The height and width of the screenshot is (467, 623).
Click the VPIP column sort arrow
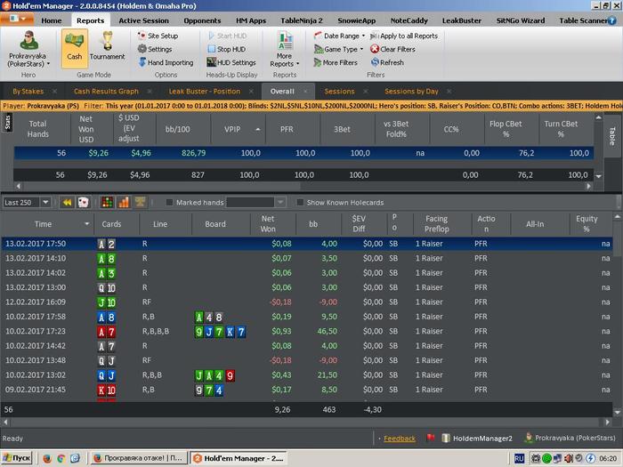click(258, 130)
